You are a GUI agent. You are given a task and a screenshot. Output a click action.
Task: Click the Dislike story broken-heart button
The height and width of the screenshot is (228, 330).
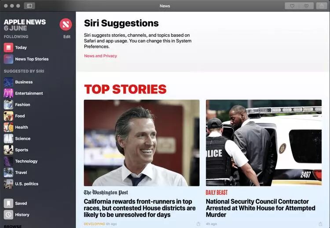pyautogui.click(x=306, y=6)
